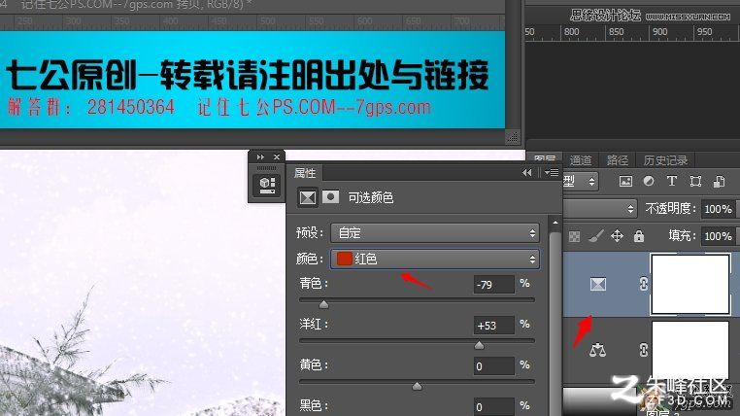The image size is (740, 416).
Task: Filter layers by adjustment layer icon
Action: [x=649, y=182]
